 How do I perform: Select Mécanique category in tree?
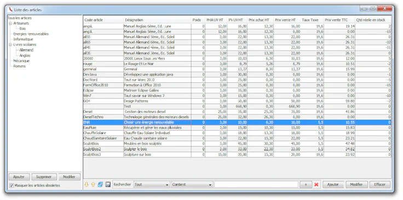(x=21, y=61)
